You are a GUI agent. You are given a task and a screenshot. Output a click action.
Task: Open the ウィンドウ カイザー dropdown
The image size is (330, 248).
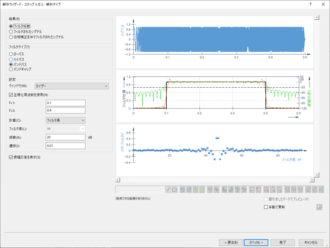tap(71, 86)
